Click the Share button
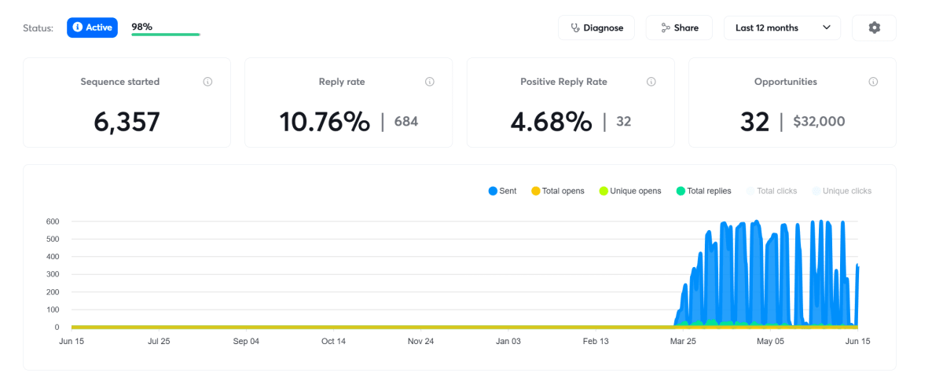943x381 pixels. coord(679,27)
